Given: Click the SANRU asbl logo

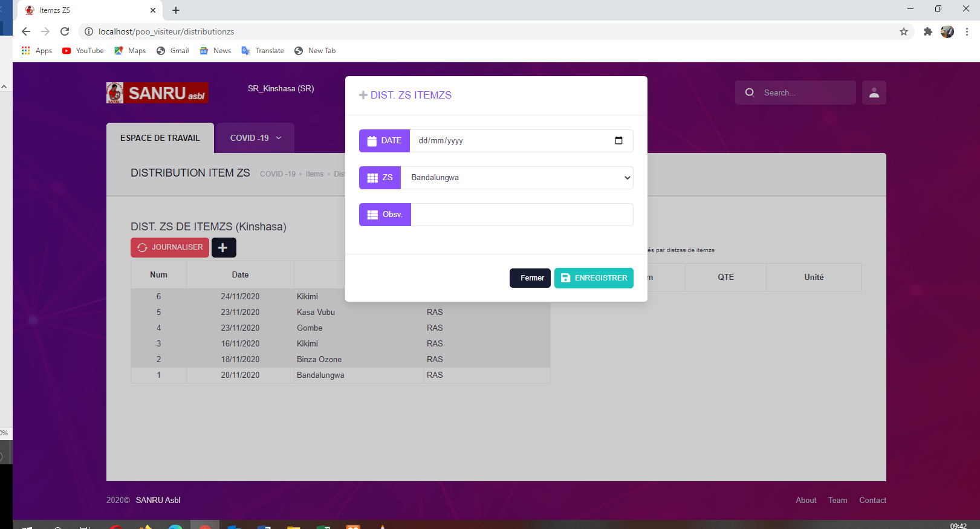Looking at the screenshot, I should tap(157, 92).
